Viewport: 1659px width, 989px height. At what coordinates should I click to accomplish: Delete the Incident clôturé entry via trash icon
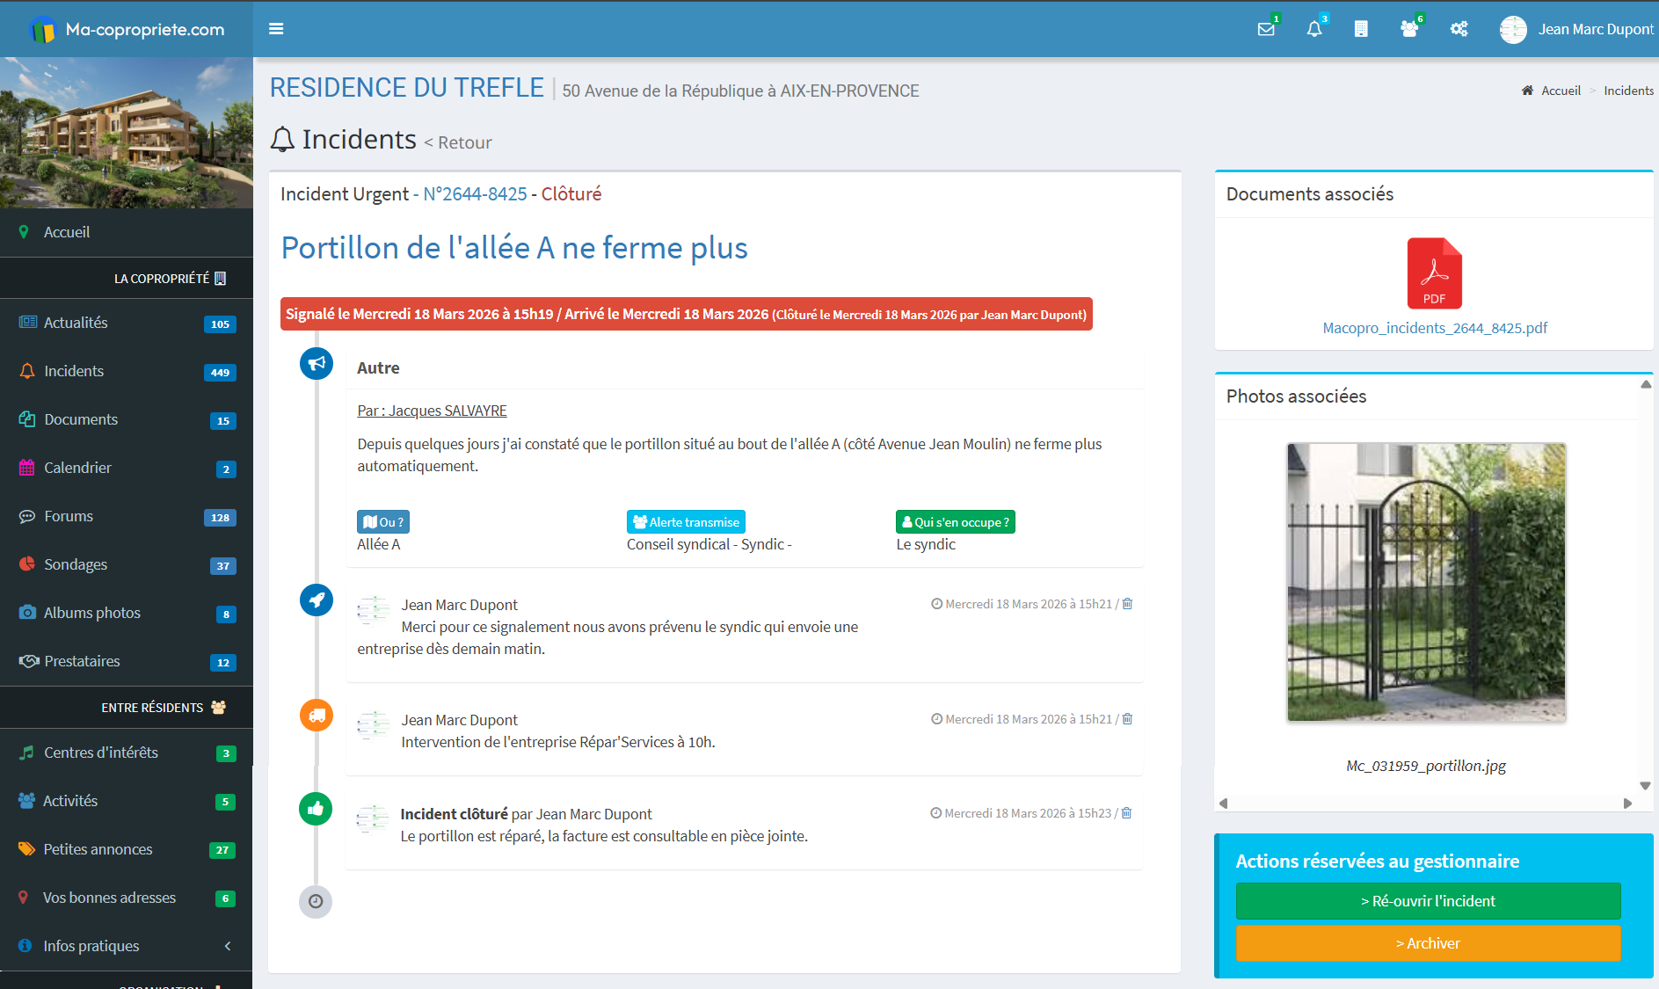(x=1126, y=813)
